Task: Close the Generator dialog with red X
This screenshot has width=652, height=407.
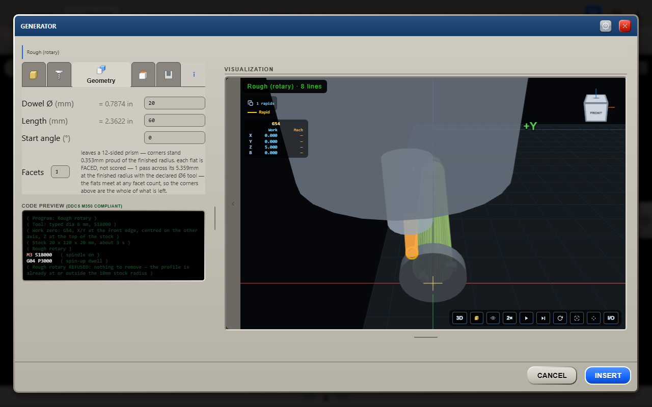Action: pos(625,26)
